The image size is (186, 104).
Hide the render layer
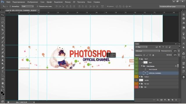(136, 80)
